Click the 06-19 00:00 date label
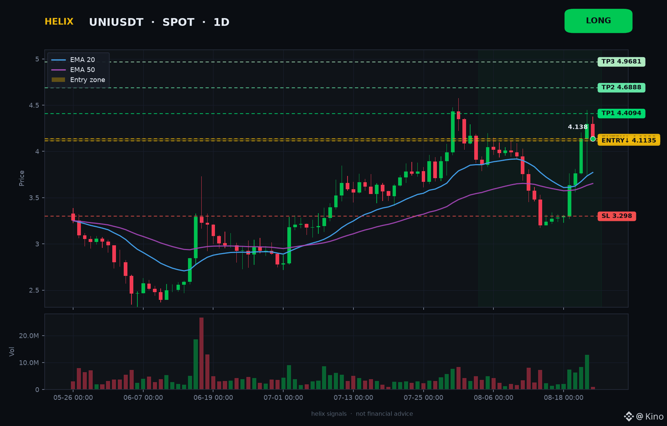Viewport: 667px width, 426px height. coord(213,398)
